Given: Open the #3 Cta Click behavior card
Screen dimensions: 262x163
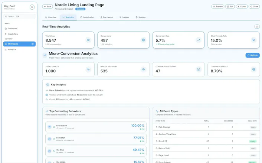Looking at the screenshot, I should (96, 151).
